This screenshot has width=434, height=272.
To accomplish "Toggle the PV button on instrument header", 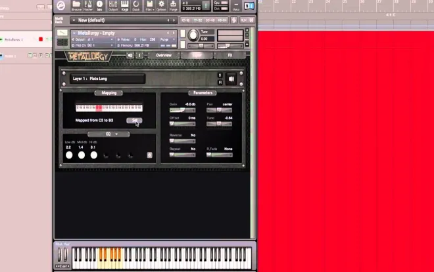I will pyautogui.click(x=247, y=45).
